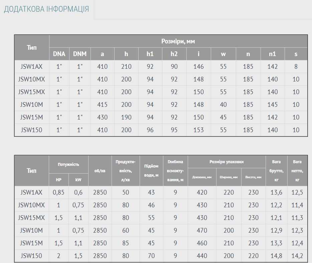
Task: Select the DNM column header
Action: pos(80,54)
